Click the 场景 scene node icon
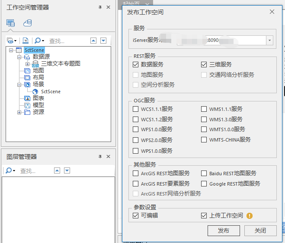The image size is (285, 243). click(x=27, y=85)
